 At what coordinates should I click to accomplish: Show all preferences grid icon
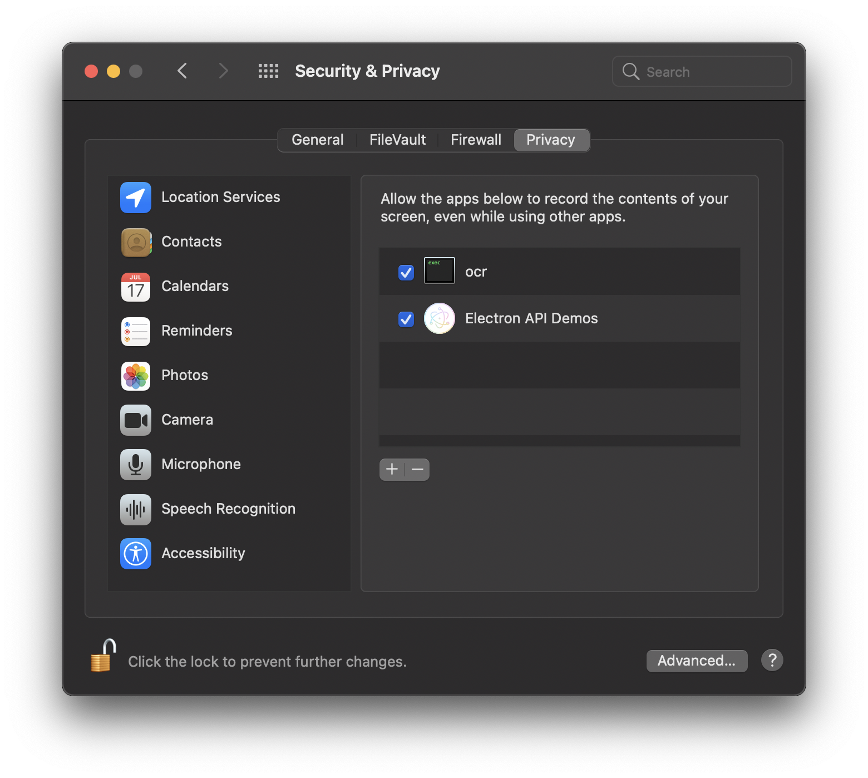click(x=268, y=71)
